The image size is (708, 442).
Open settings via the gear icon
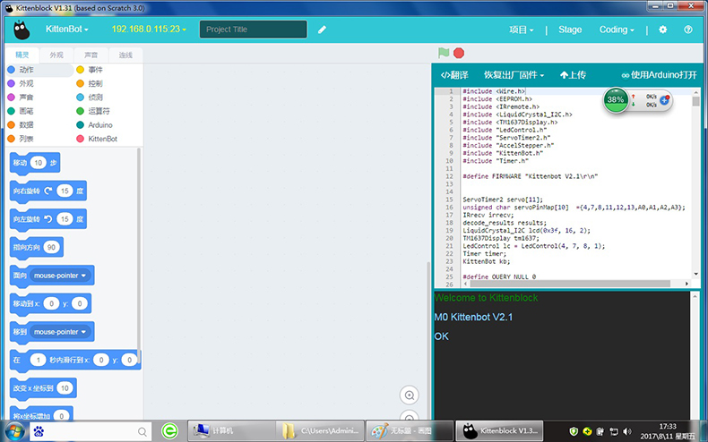663,30
